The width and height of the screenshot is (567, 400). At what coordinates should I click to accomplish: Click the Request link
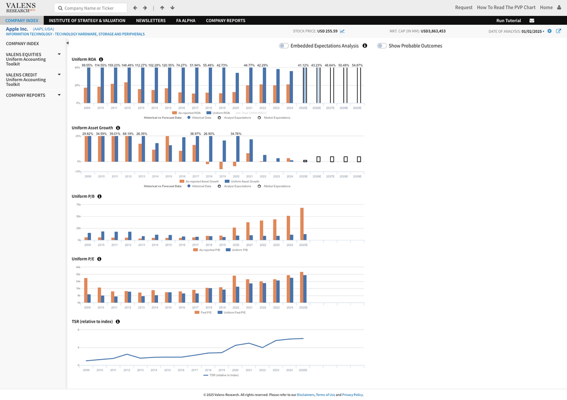coord(464,7)
